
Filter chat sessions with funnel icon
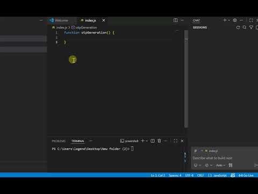coord(251,27)
